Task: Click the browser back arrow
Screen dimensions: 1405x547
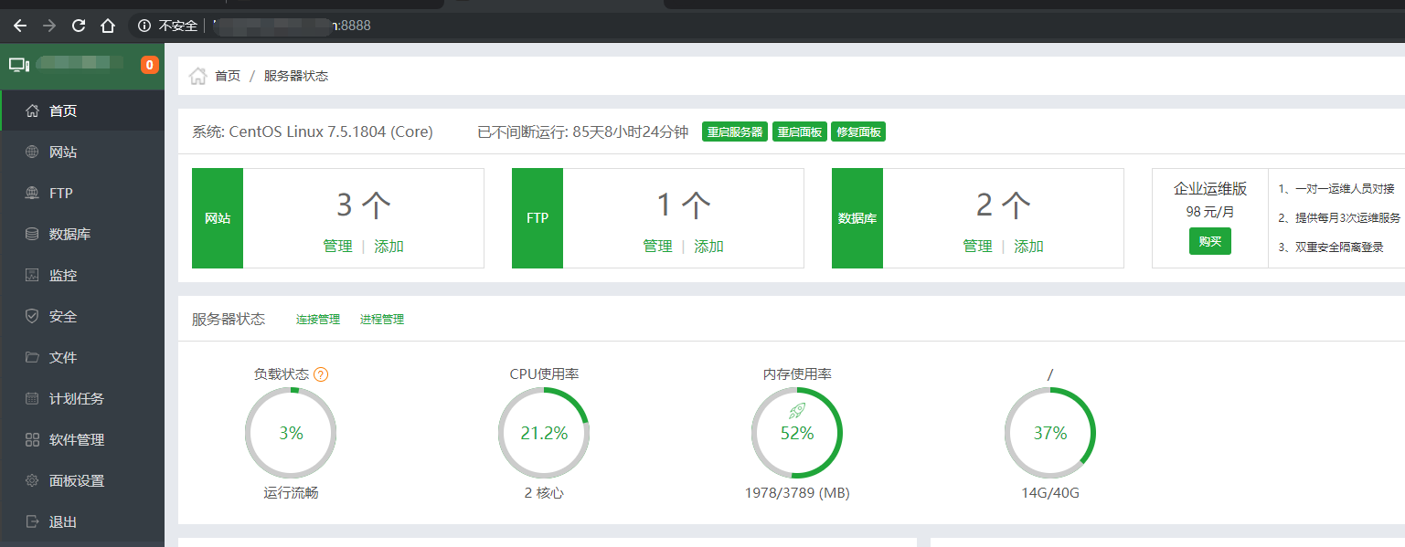Action: (x=20, y=26)
